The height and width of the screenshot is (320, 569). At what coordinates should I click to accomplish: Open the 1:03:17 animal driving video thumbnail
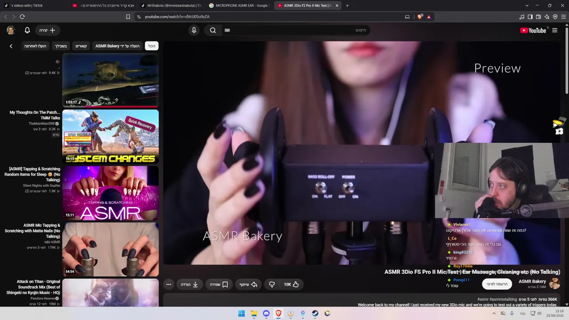(x=110, y=80)
